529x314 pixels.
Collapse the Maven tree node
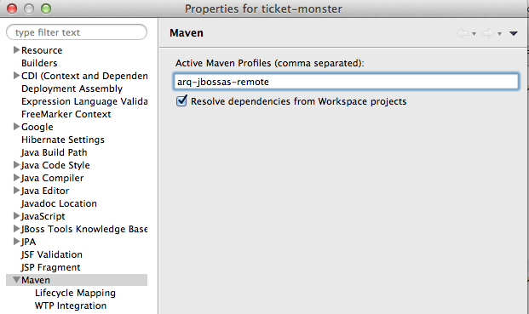click(16, 280)
